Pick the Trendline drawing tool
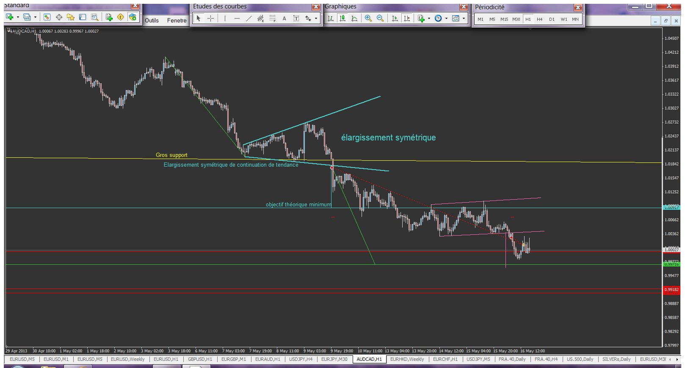The image size is (685, 368). point(249,18)
